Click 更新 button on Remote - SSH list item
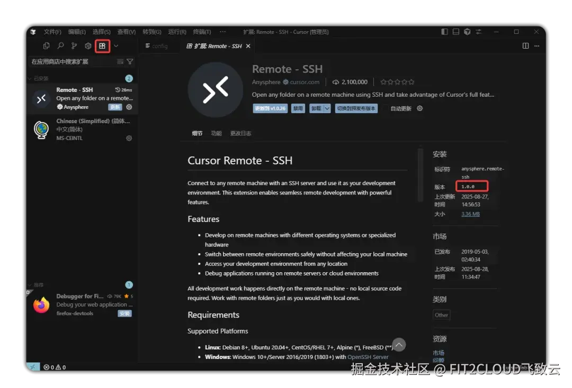 pyautogui.click(x=115, y=107)
